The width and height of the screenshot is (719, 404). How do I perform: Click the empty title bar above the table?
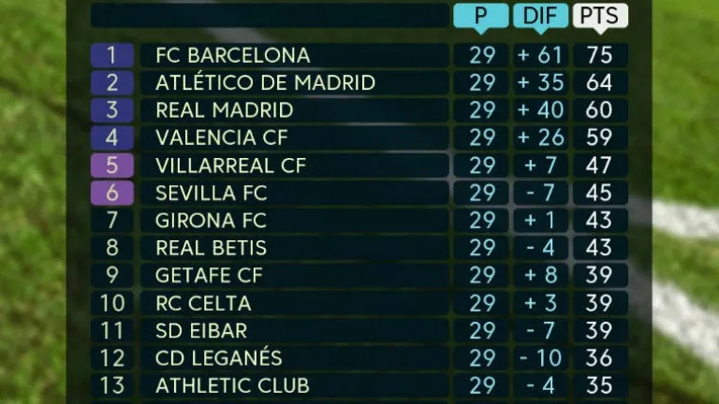pyautogui.click(x=270, y=16)
